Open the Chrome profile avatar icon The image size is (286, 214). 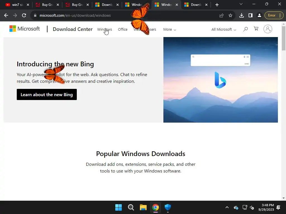pyautogui.click(x=259, y=16)
